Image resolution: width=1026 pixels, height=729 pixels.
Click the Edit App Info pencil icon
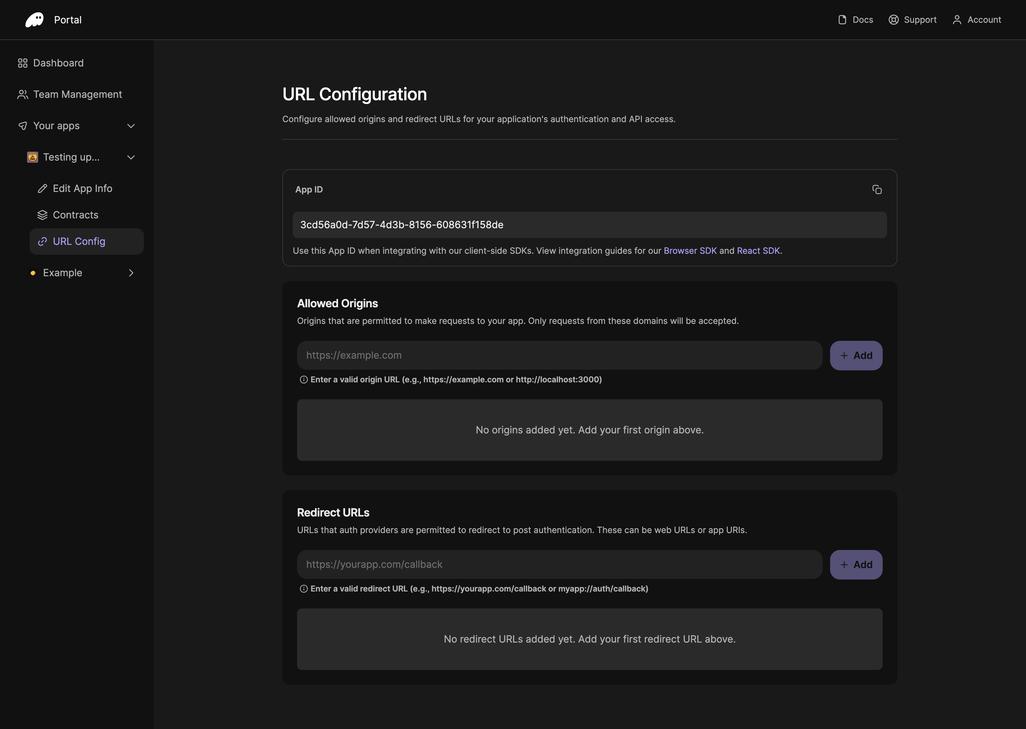point(43,189)
